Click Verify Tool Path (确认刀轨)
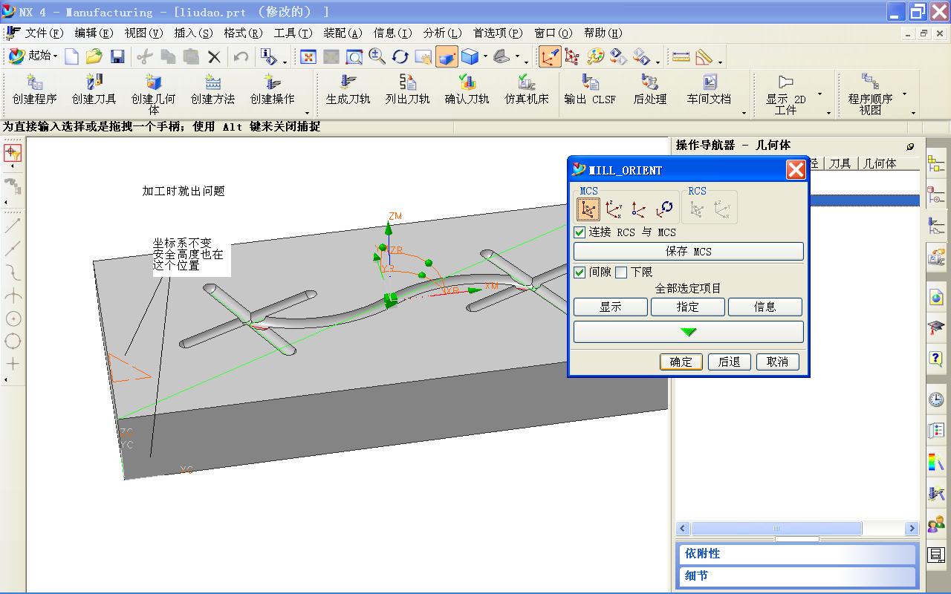This screenshot has height=594, width=951. 467,89
